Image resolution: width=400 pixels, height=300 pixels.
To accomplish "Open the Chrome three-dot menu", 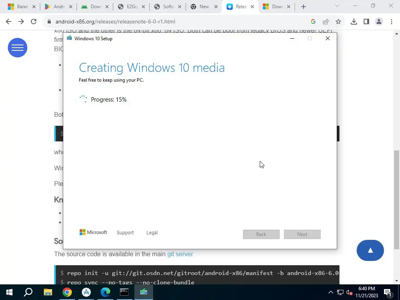I will point(391,22).
